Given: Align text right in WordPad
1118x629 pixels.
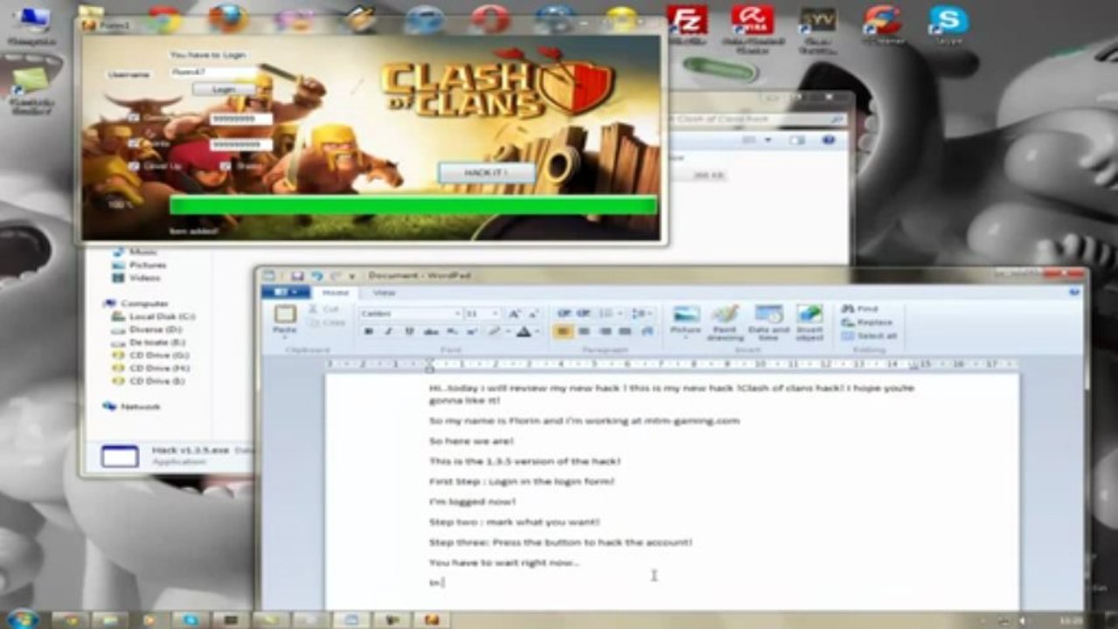Looking at the screenshot, I should pyautogui.click(x=604, y=332).
